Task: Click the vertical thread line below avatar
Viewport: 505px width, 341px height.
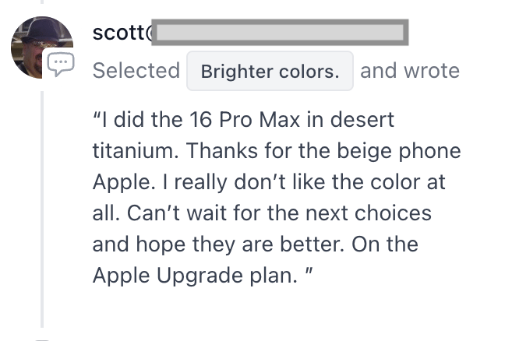Action: [42, 209]
